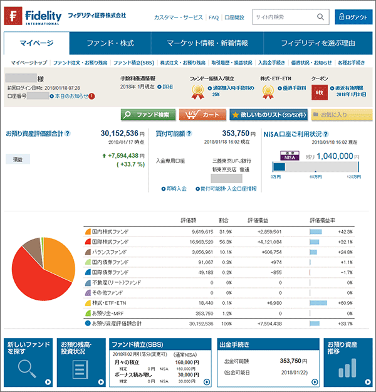Click the 不動産(リート)ファンド swatch

88,283
